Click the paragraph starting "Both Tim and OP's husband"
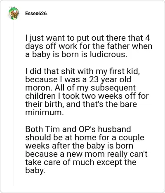 (x=86, y=150)
